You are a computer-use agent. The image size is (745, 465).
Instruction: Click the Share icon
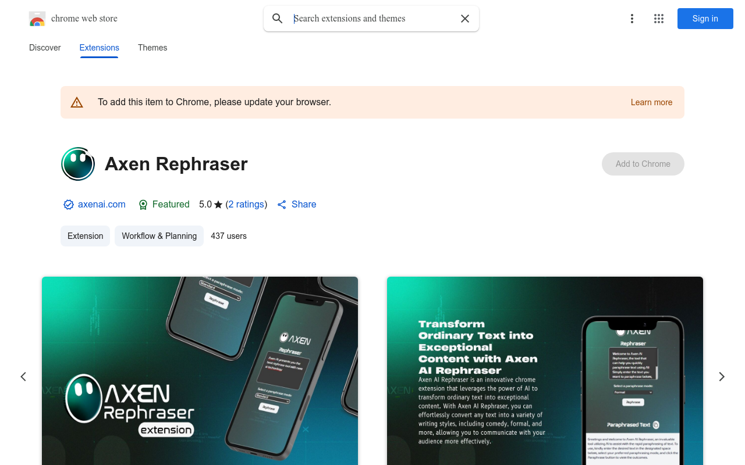(282, 205)
